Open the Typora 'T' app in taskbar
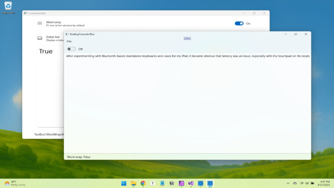Image resolution: width=334 pixels, height=188 pixels. [153, 183]
